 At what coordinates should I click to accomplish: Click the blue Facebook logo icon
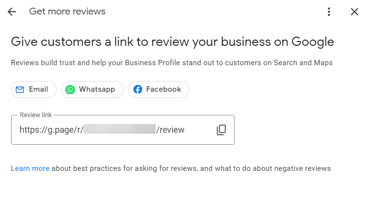tap(138, 89)
